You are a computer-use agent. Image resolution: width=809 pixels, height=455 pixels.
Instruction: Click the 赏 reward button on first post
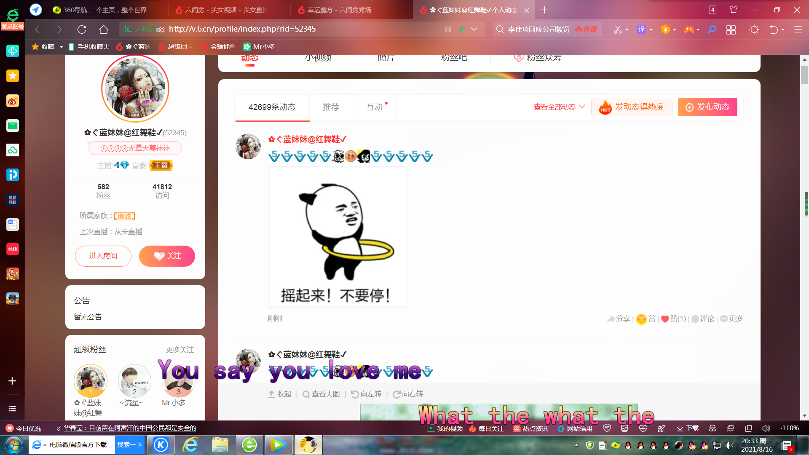(x=646, y=319)
